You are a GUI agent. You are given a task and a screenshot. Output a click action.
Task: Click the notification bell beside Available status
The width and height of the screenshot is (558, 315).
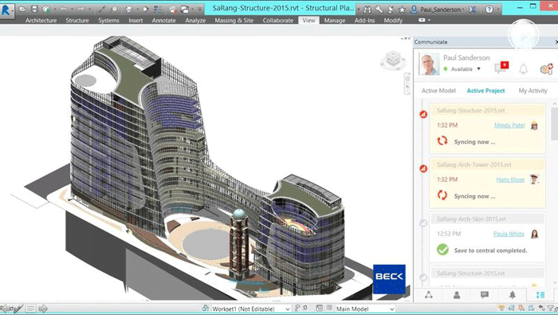pos(523,69)
